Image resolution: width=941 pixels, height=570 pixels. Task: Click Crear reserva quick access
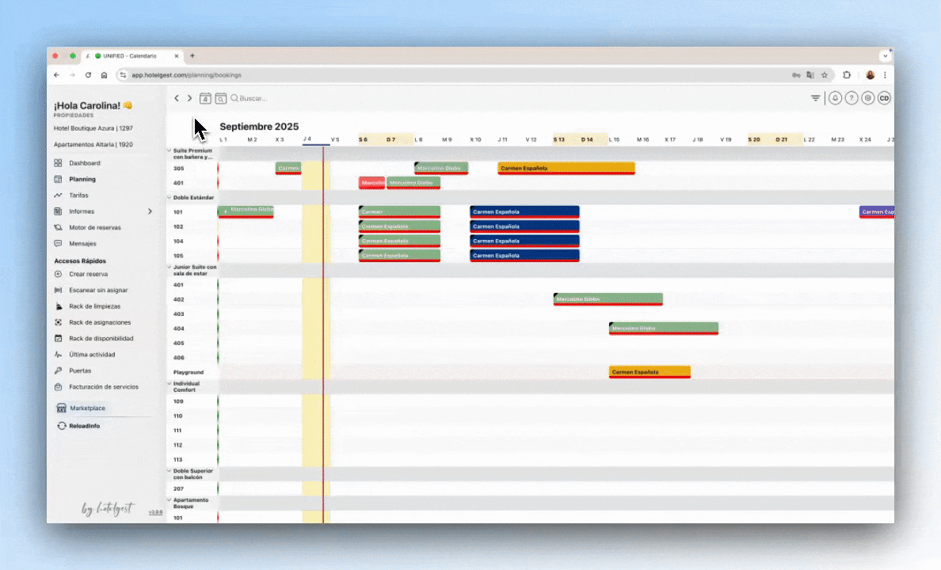88,274
